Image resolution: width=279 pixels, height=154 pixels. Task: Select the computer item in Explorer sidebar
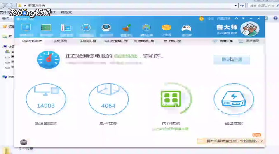click(8, 46)
